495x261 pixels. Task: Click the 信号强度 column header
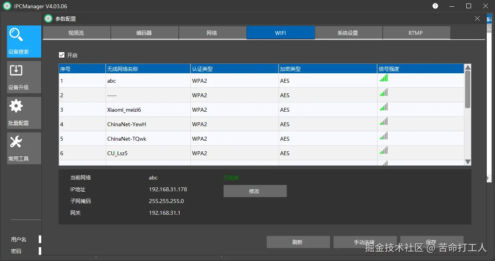(x=421, y=69)
